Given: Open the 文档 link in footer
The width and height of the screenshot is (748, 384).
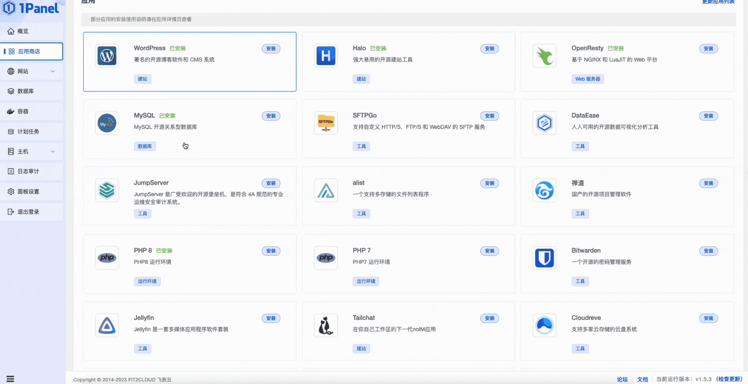Looking at the screenshot, I should 643,379.
